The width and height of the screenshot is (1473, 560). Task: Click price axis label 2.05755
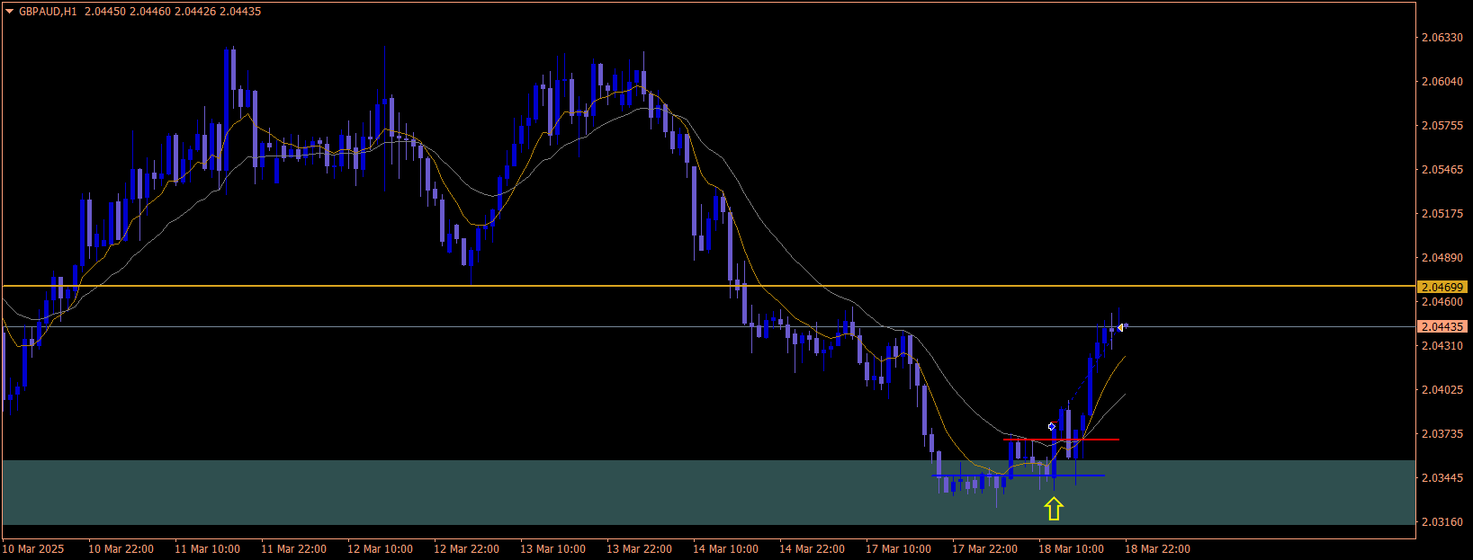click(1442, 126)
